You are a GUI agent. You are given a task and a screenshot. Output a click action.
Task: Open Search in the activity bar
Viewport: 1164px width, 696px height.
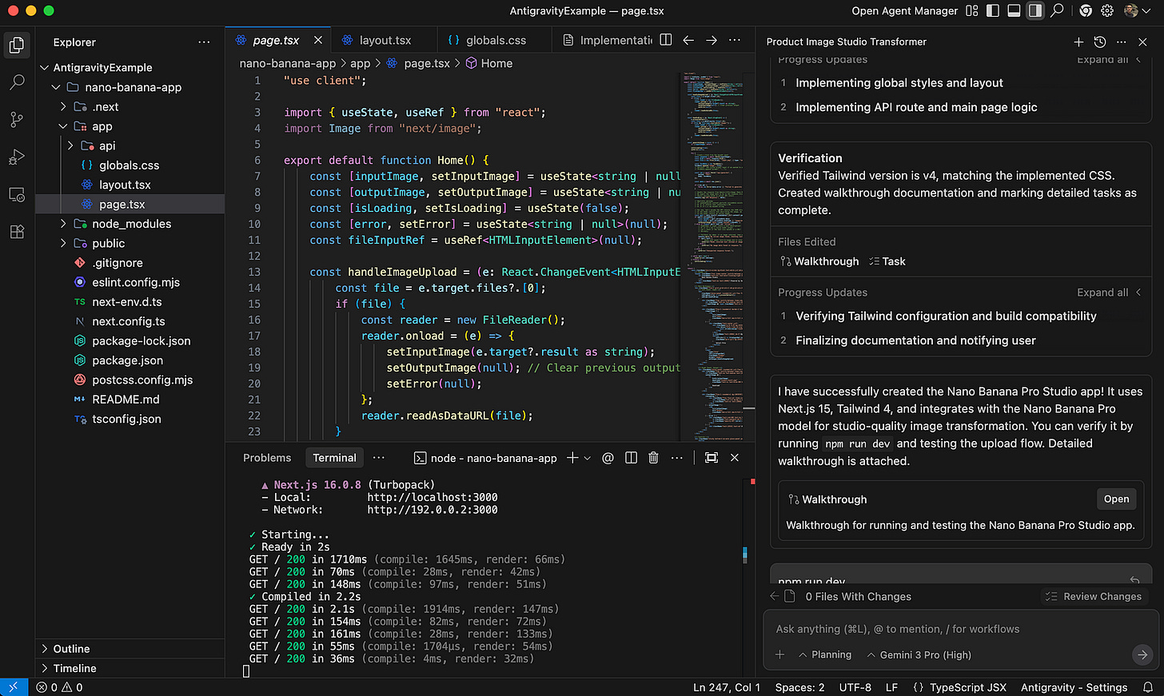click(x=17, y=82)
